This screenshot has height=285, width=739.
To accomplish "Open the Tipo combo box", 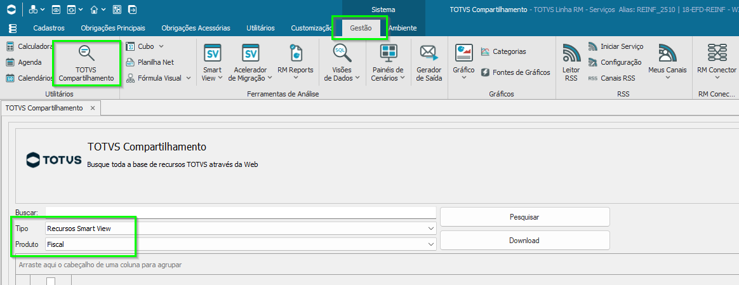I will [x=241, y=229].
